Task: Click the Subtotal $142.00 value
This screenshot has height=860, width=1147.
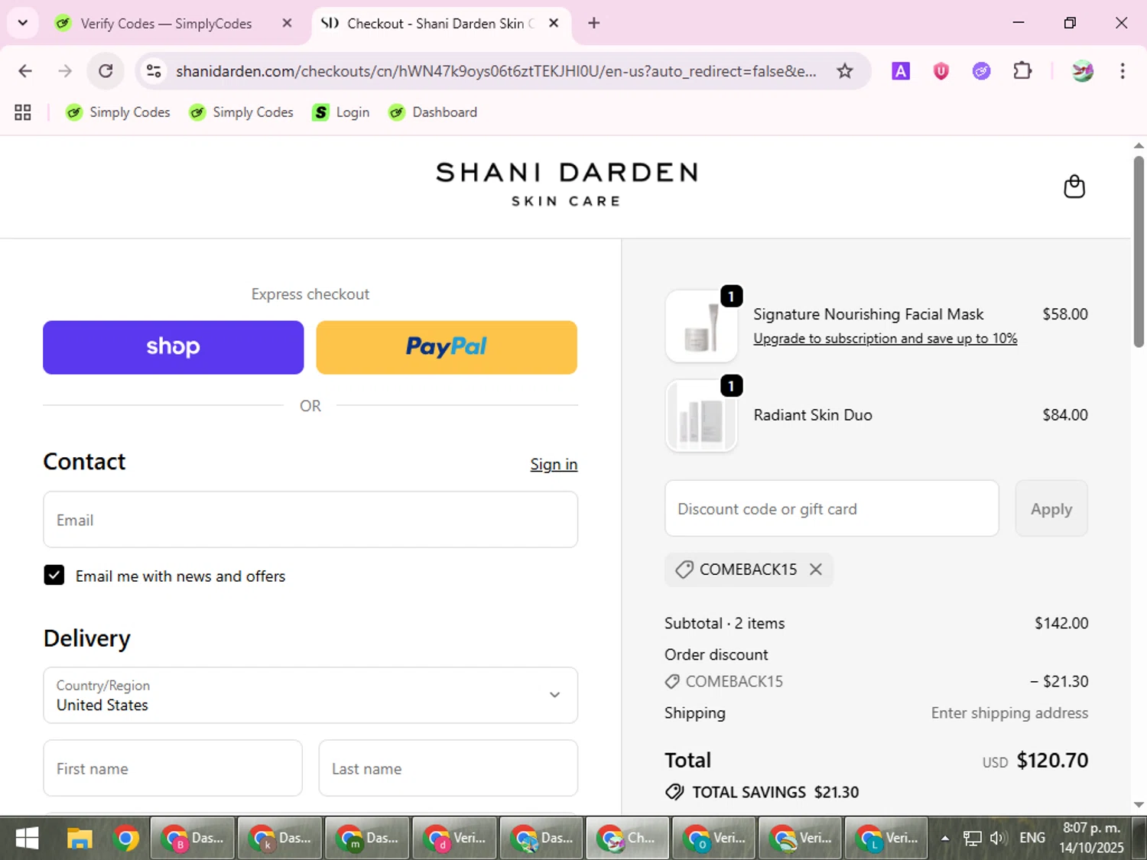Action: tap(1061, 623)
